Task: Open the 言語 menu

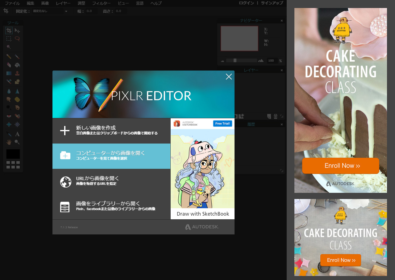Action: point(140,3)
